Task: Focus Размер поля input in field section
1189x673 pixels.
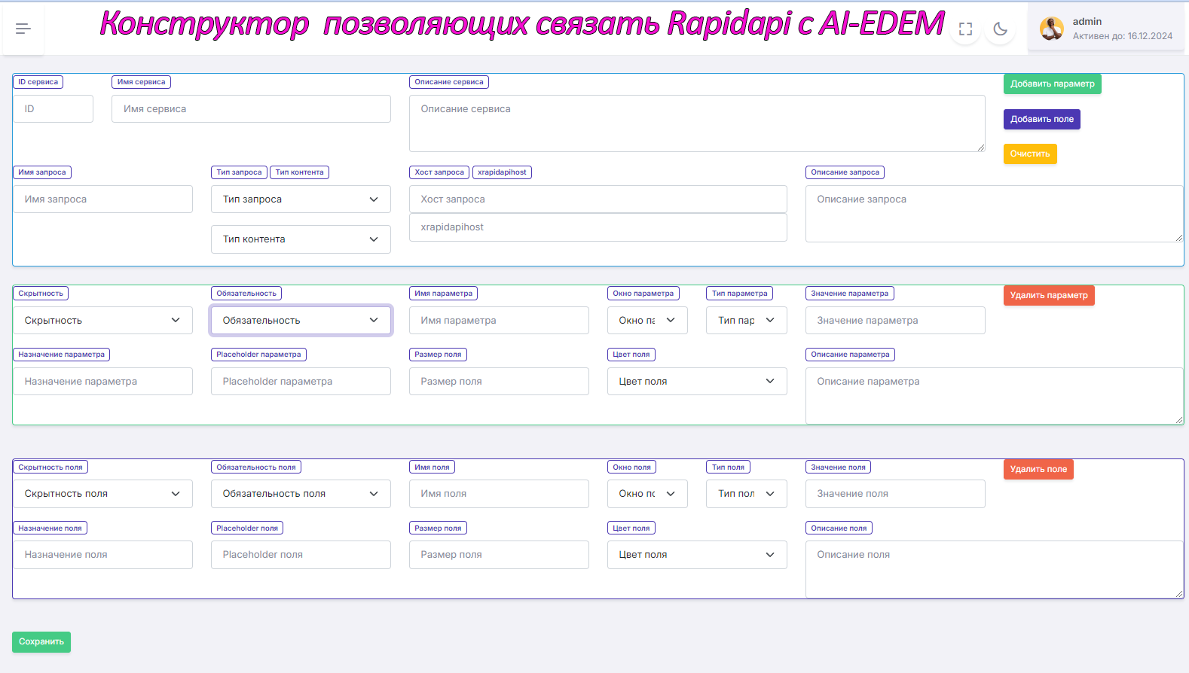Action: (x=499, y=555)
